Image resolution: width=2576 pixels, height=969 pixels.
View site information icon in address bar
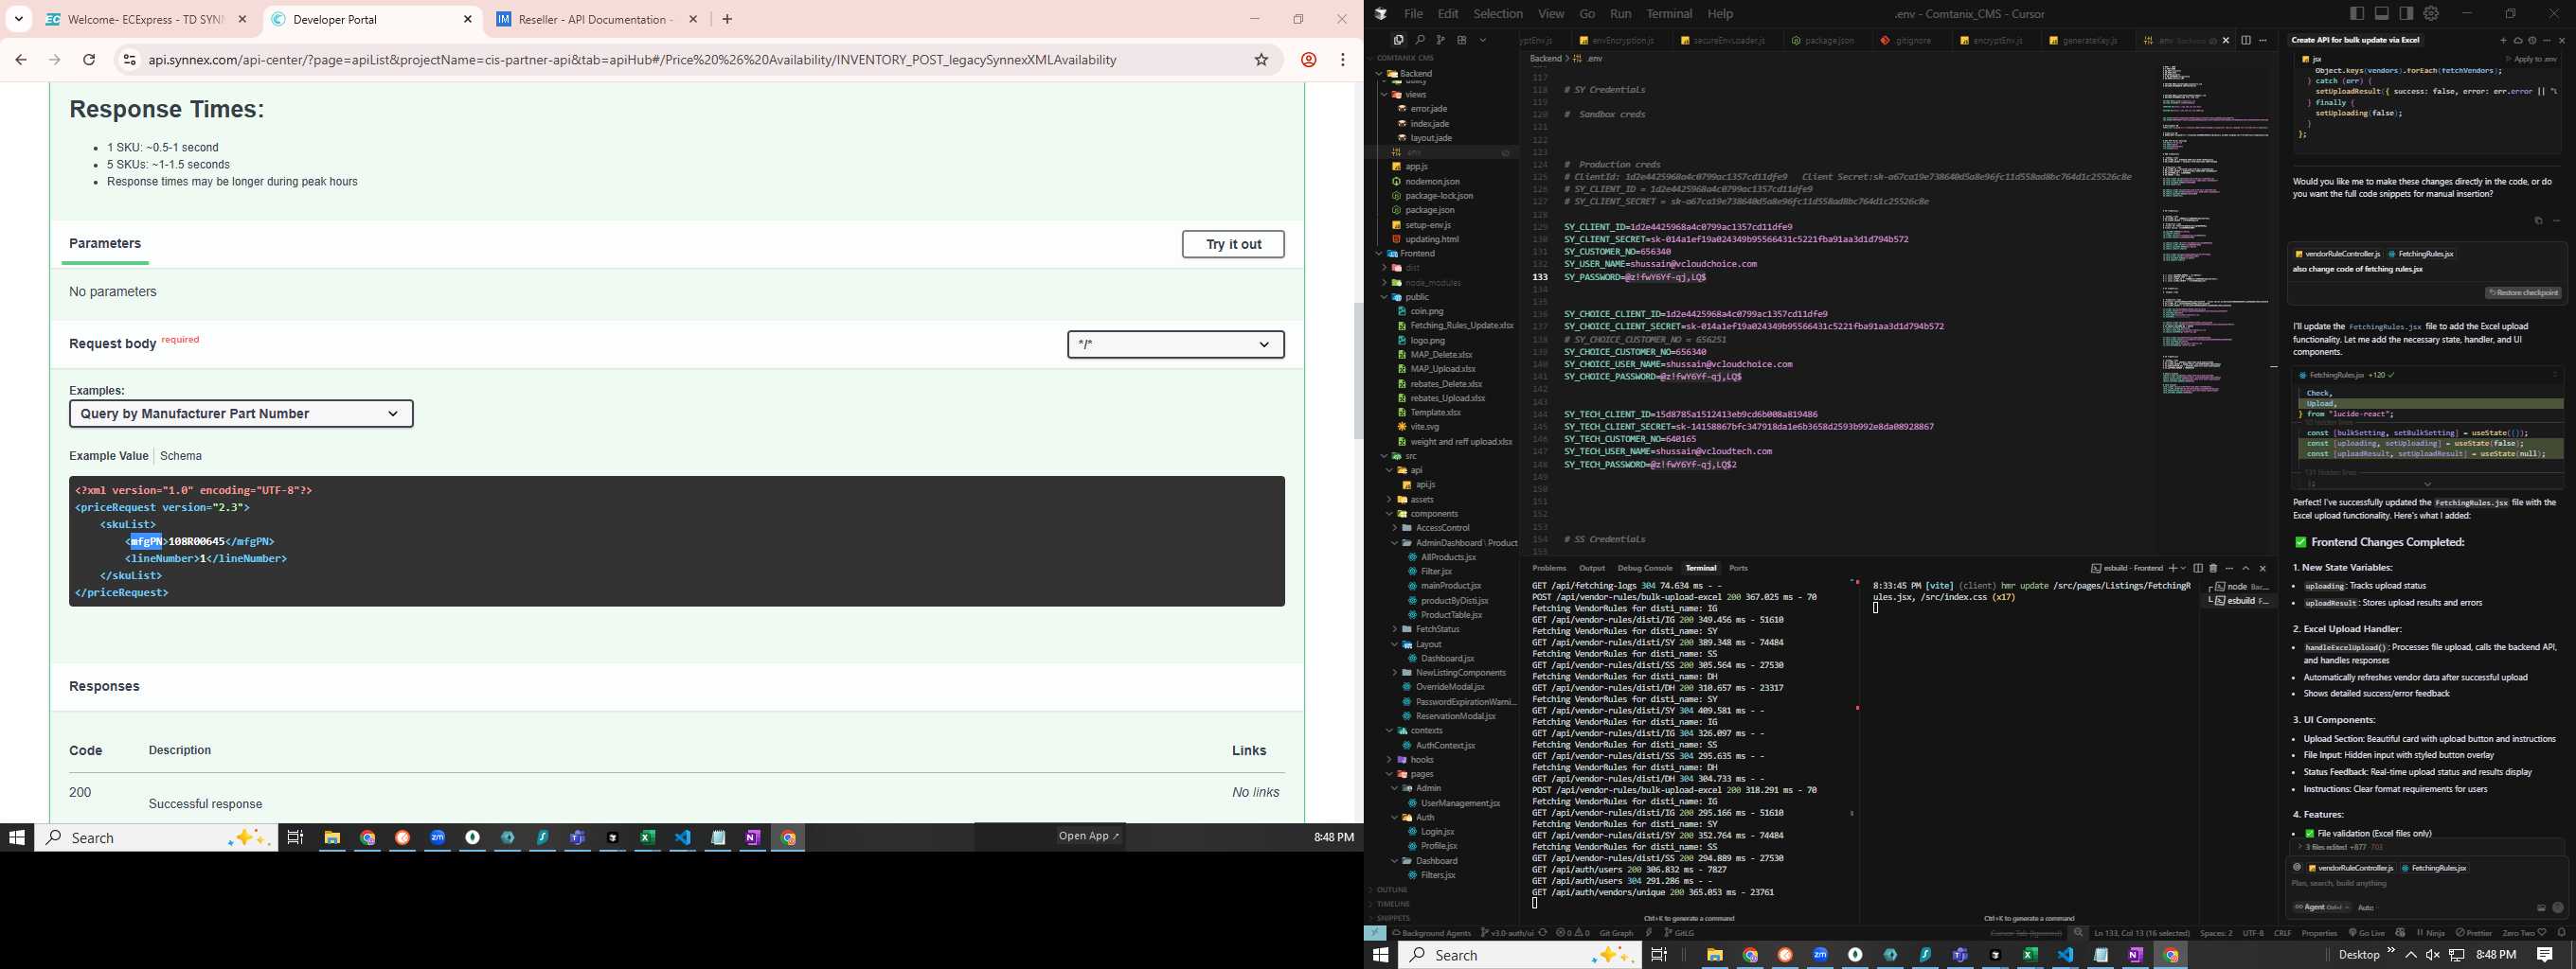(x=129, y=60)
